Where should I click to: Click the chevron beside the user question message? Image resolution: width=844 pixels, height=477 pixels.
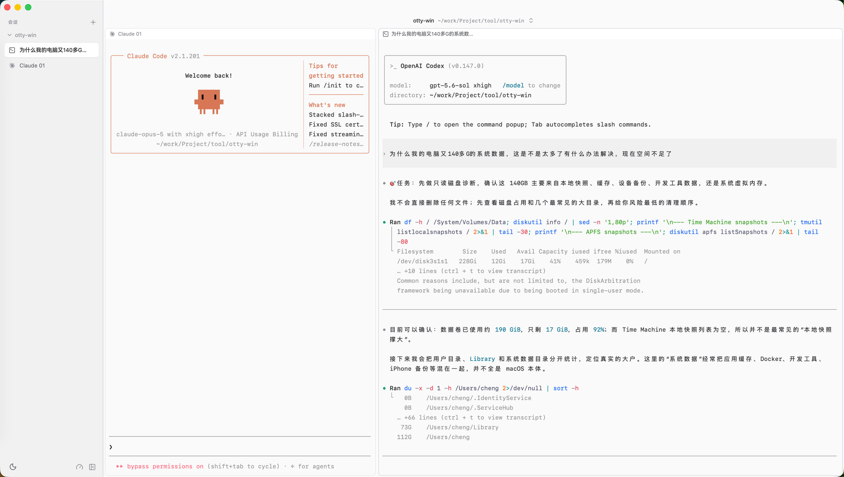pyautogui.click(x=384, y=154)
